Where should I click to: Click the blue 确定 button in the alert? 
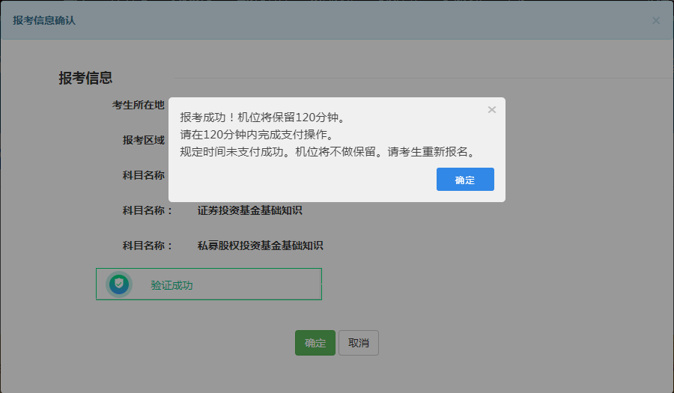point(465,180)
